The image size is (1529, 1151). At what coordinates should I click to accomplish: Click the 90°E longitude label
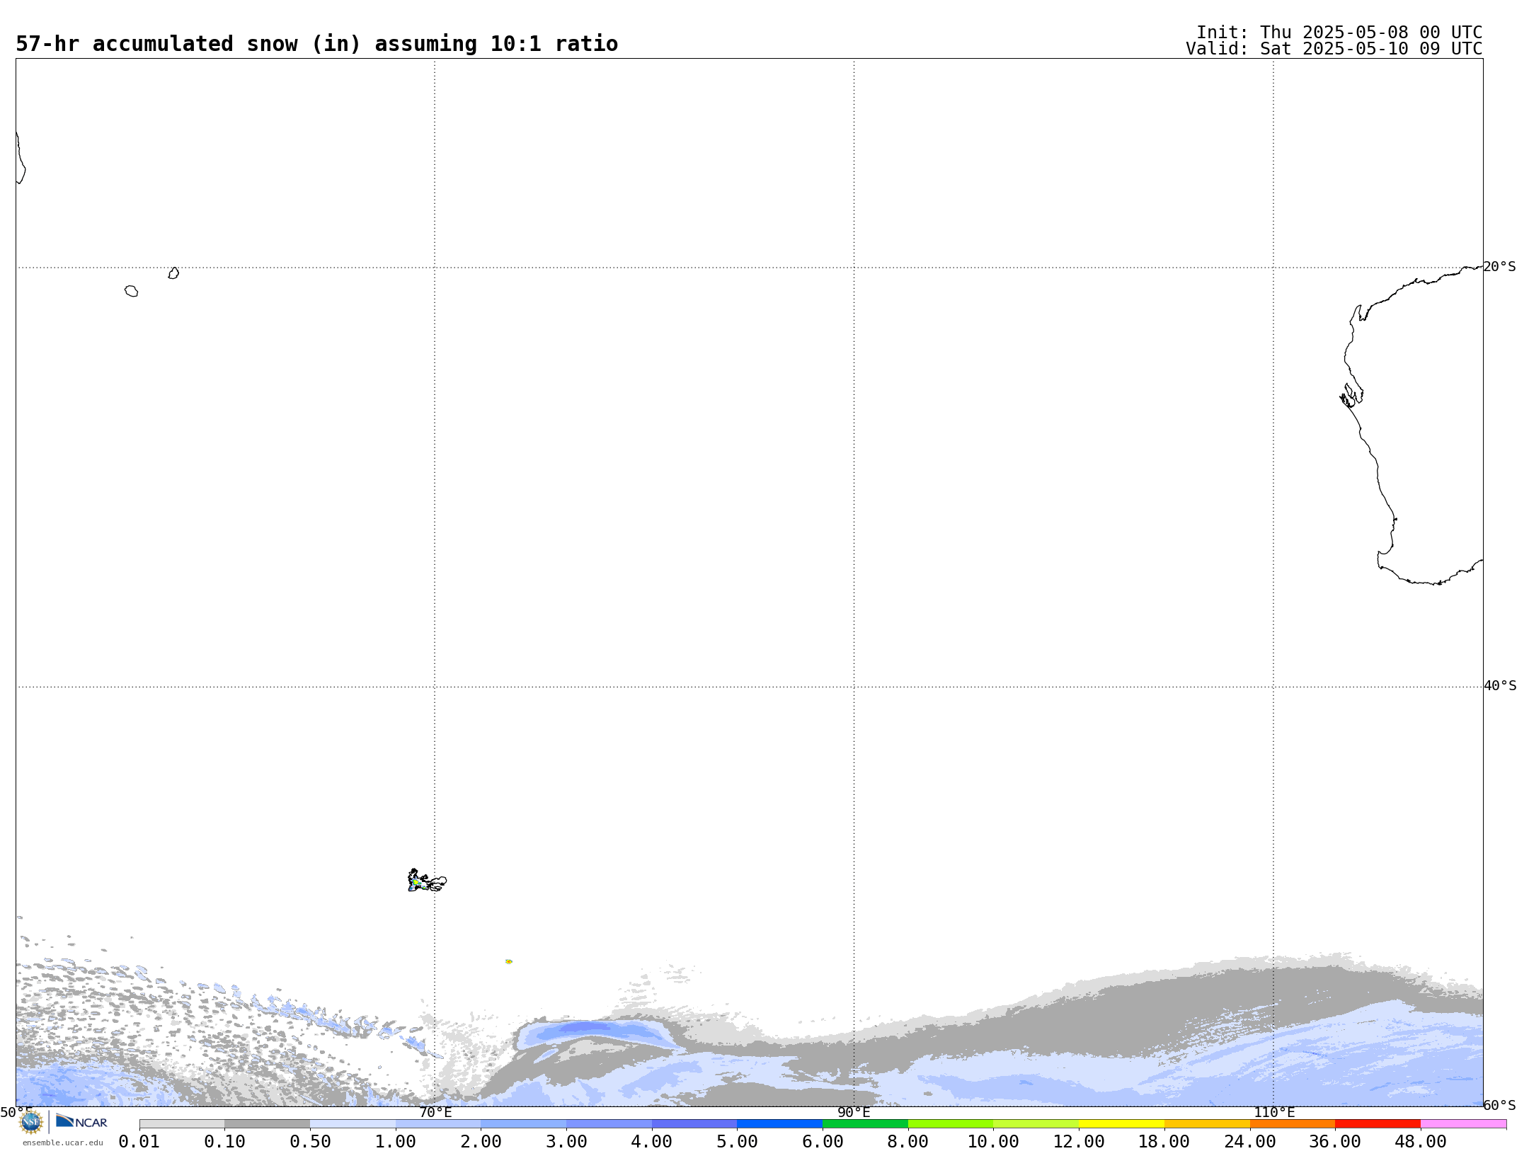(x=854, y=1112)
